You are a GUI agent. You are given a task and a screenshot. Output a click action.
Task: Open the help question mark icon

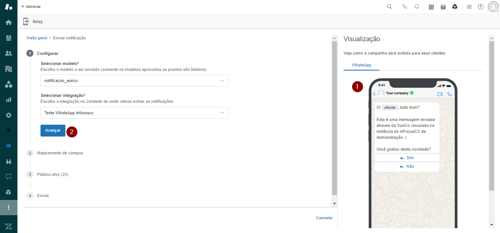coord(481,7)
